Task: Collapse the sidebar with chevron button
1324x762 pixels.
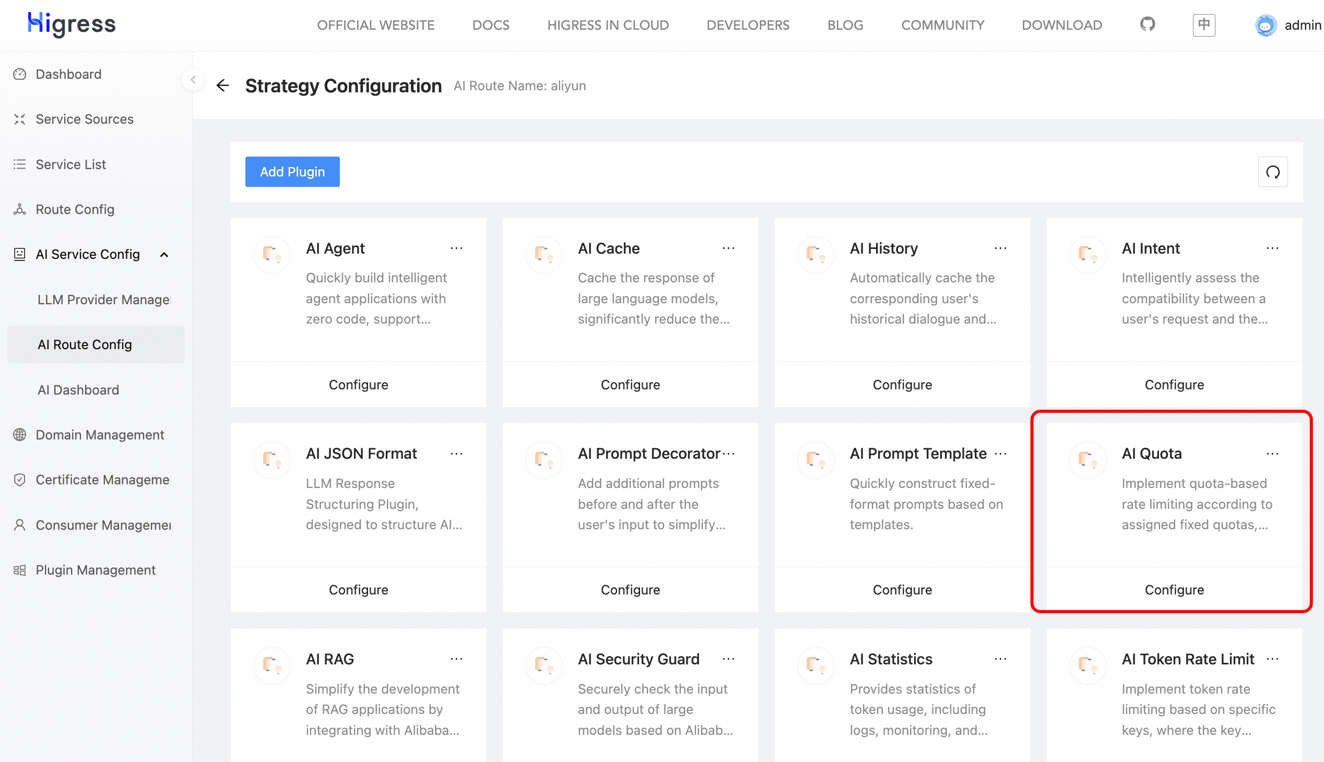Action: (x=193, y=79)
